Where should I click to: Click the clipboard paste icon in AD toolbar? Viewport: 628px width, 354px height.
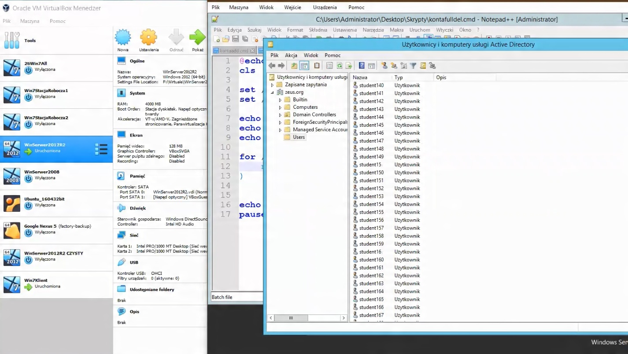(317, 66)
